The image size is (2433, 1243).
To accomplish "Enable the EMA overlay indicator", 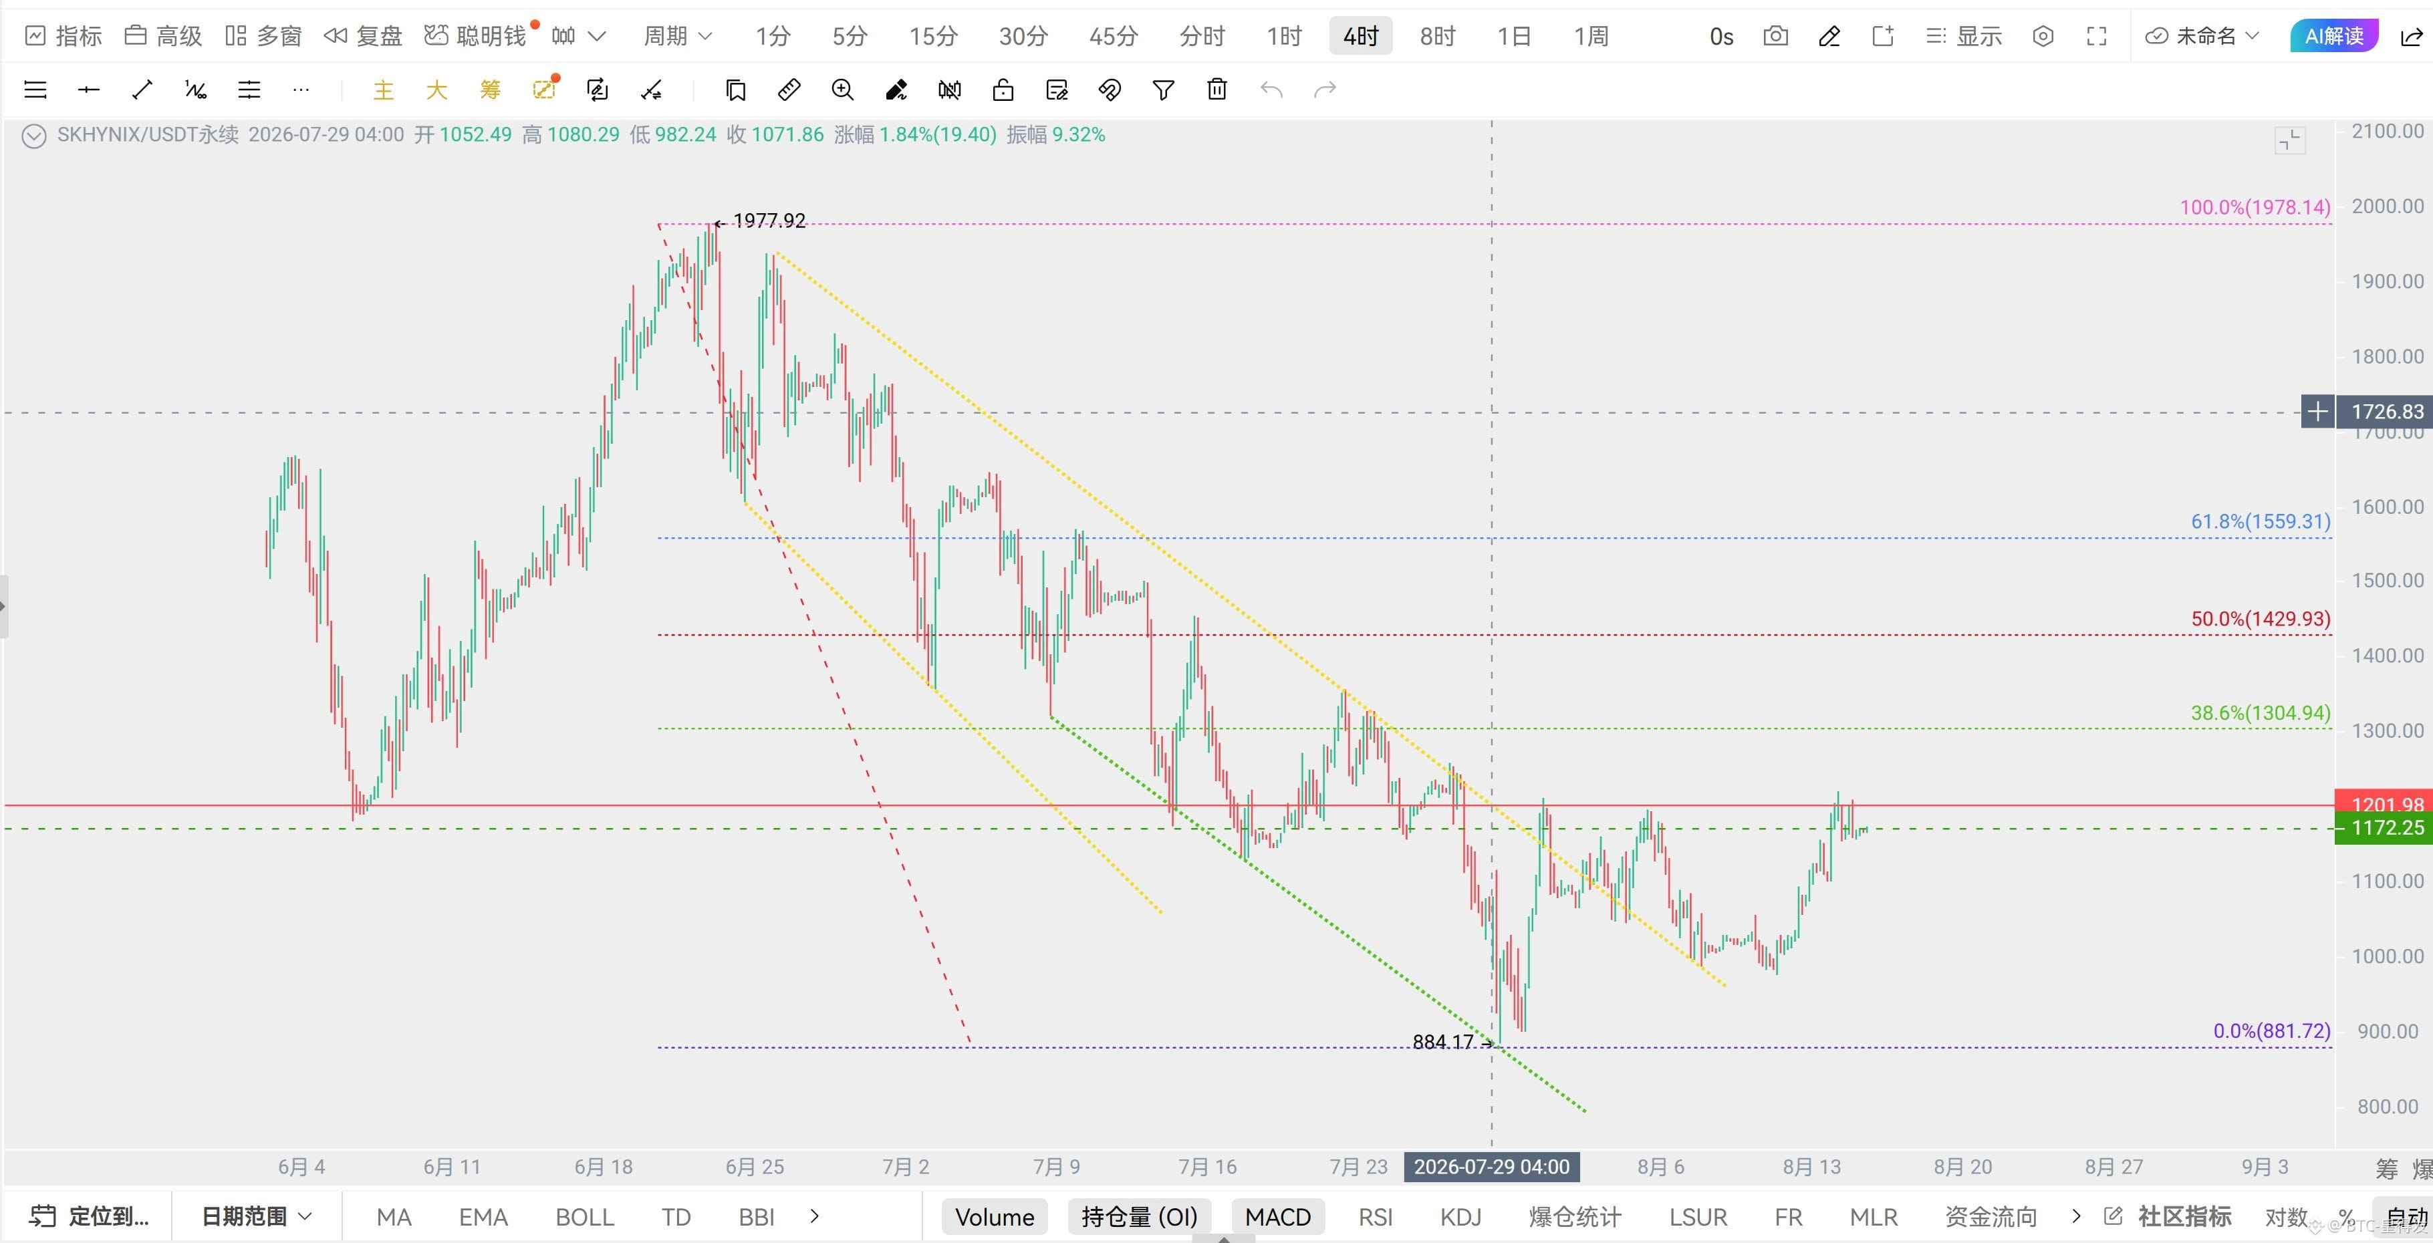I will tap(483, 1216).
